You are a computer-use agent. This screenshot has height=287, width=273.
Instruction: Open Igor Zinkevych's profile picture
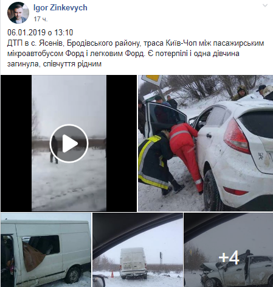pos(18,13)
